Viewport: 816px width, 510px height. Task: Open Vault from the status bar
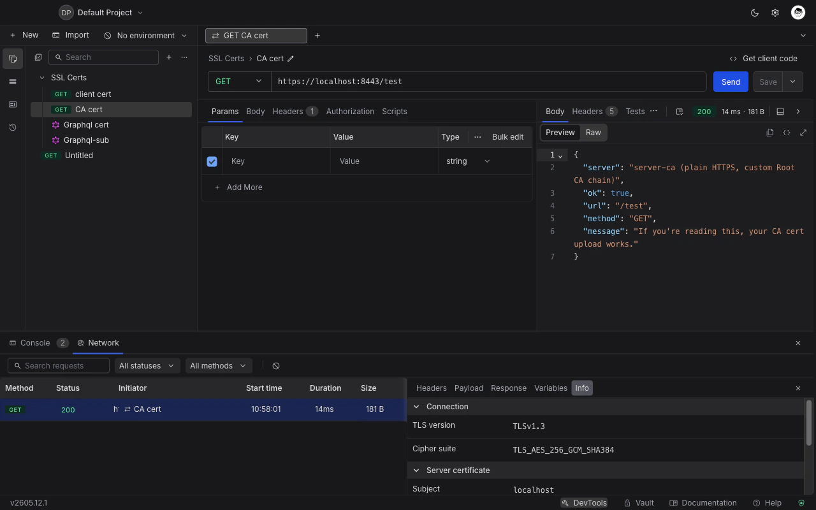[x=639, y=503]
